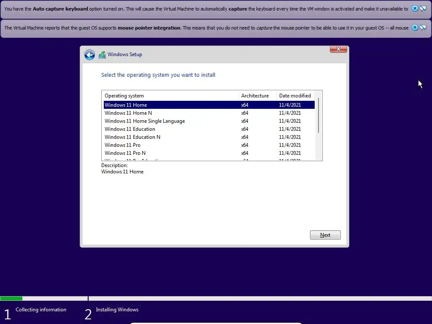The width and height of the screenshot is (432, 324).
Task: Select Windows 11 Education edition
Action: 209,129
